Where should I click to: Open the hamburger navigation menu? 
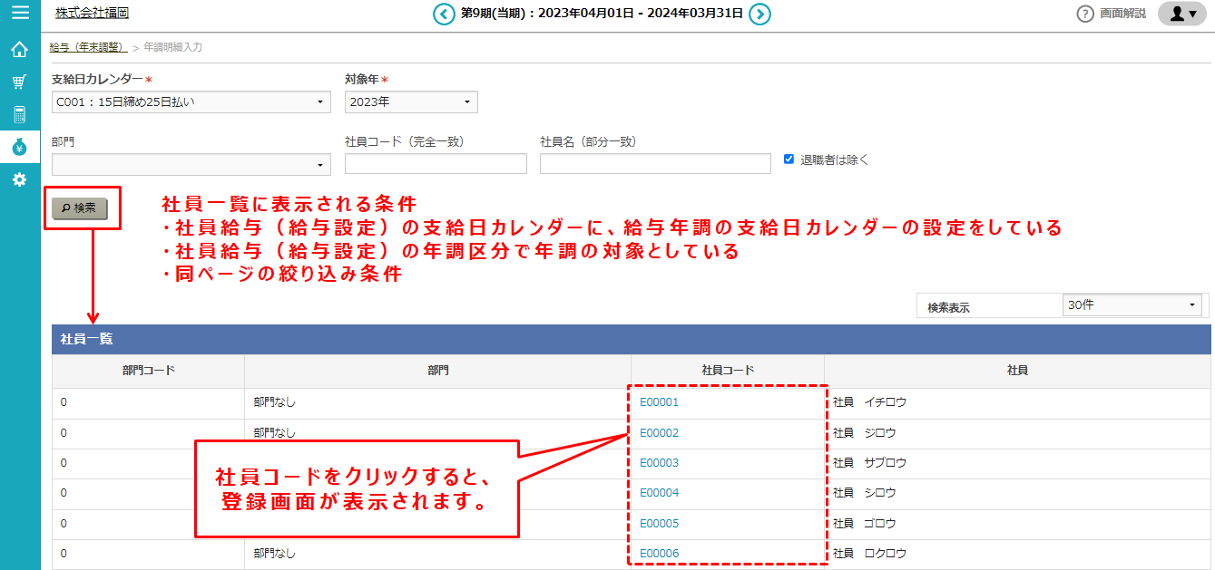[x=19, y=14]
